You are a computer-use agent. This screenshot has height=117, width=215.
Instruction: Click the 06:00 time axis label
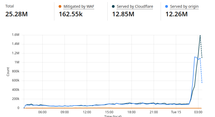[43, 112]
